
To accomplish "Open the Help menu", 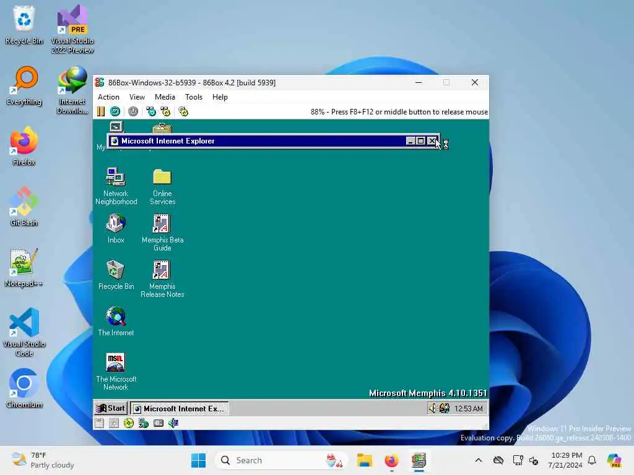I will 220,97.
